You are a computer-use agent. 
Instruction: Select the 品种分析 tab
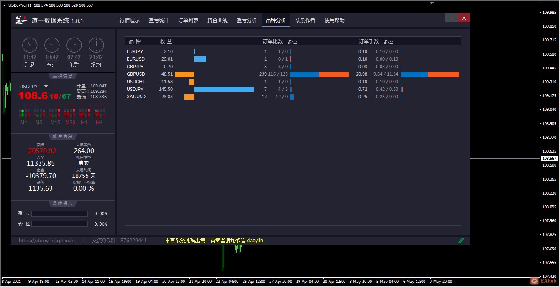tap(276, 20)
